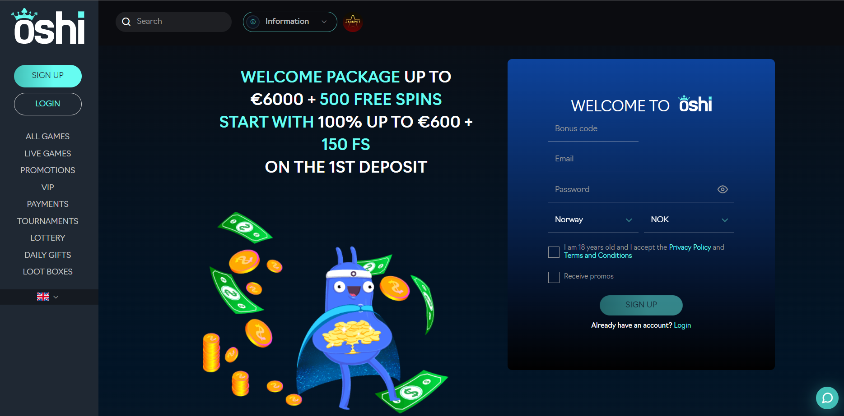The image size is (844, 416).
Task: Open the NOK currency dropdown
Action: pyautogui.click(x=689, y=220)
